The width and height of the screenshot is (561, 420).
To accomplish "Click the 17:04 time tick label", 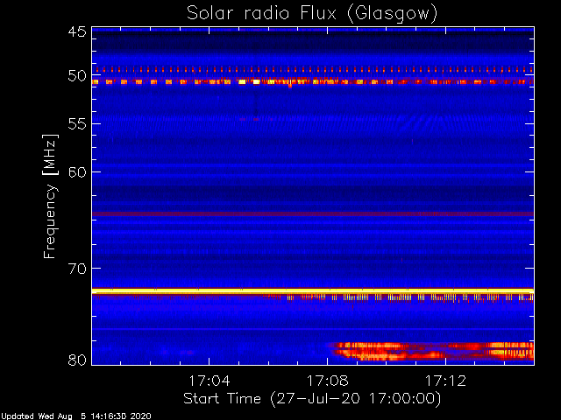I will (x=209, y=381).
